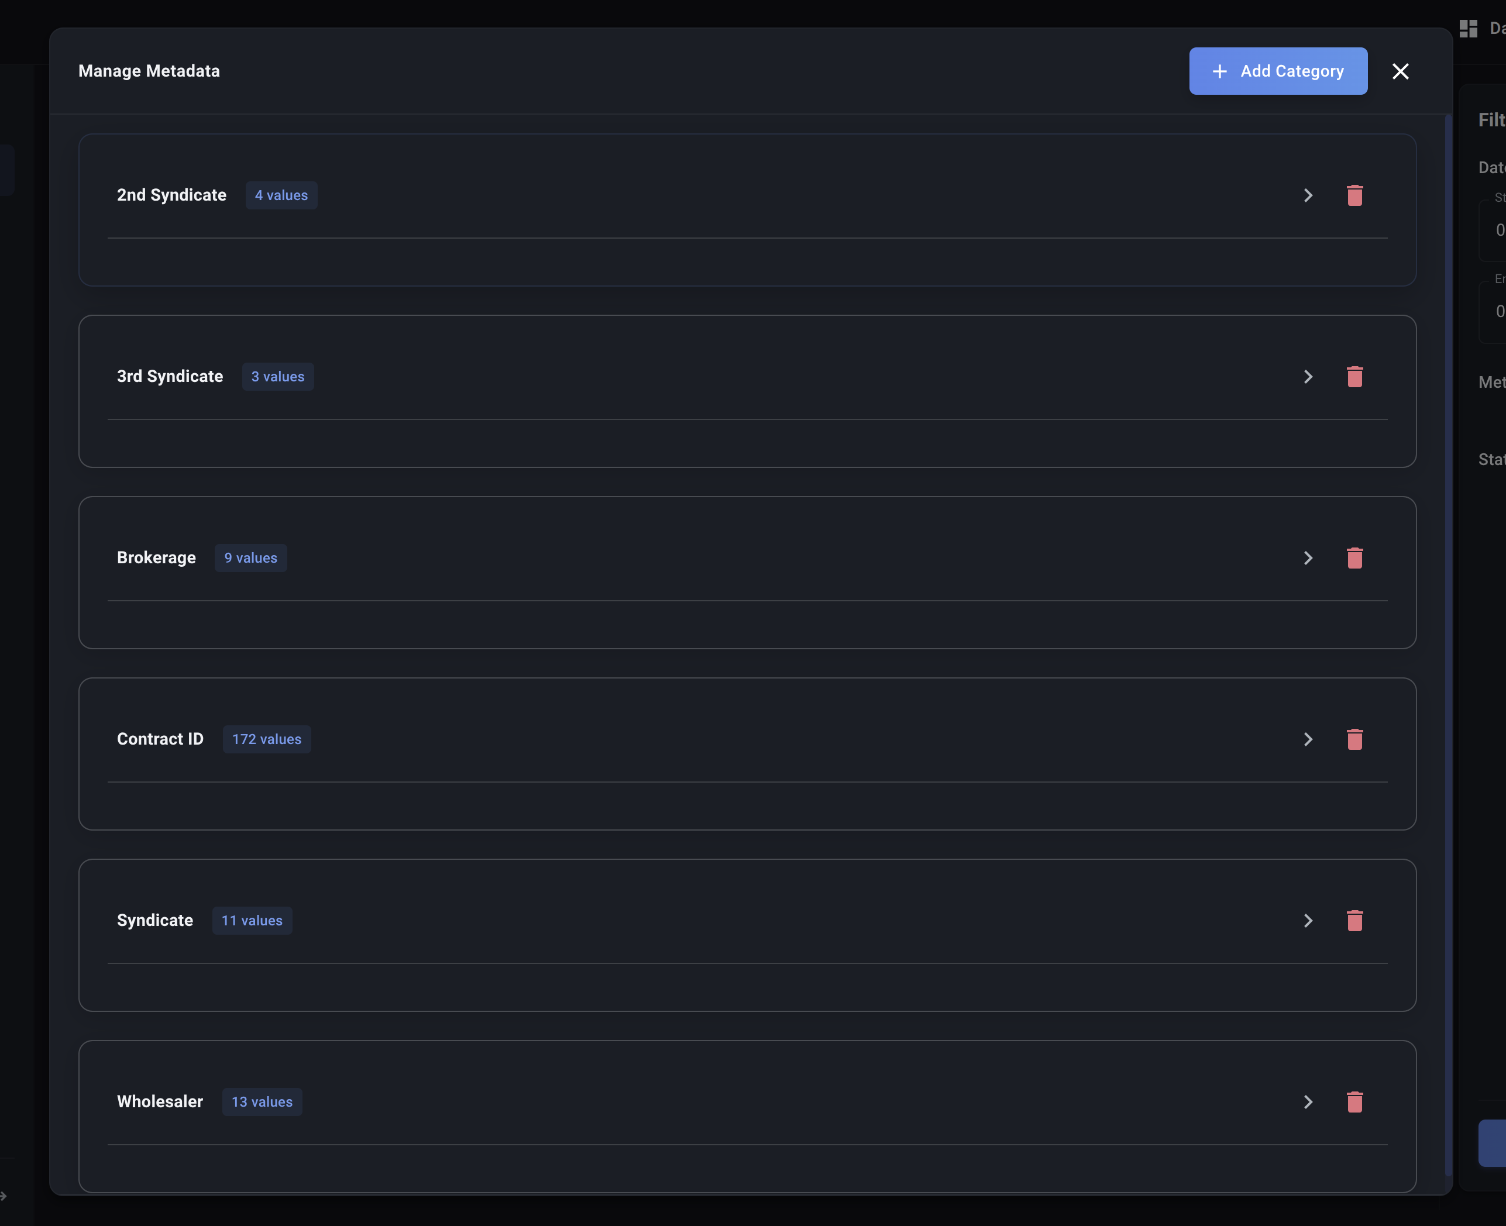
Task: Click the 172 values badge on Contract ID
Action: click(x=266, y=739)
